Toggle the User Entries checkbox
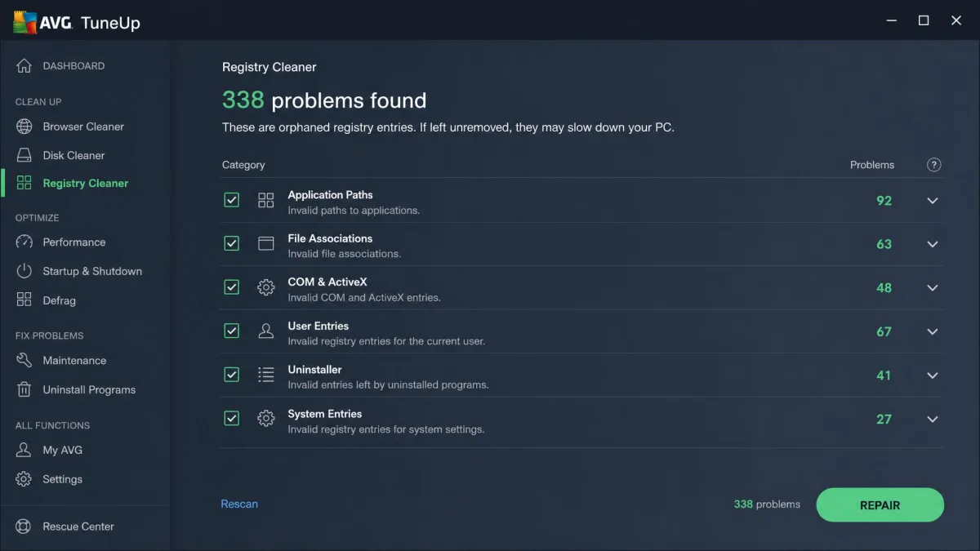The width and height of the screenshot is (980, 551). (x=232, y=331)
